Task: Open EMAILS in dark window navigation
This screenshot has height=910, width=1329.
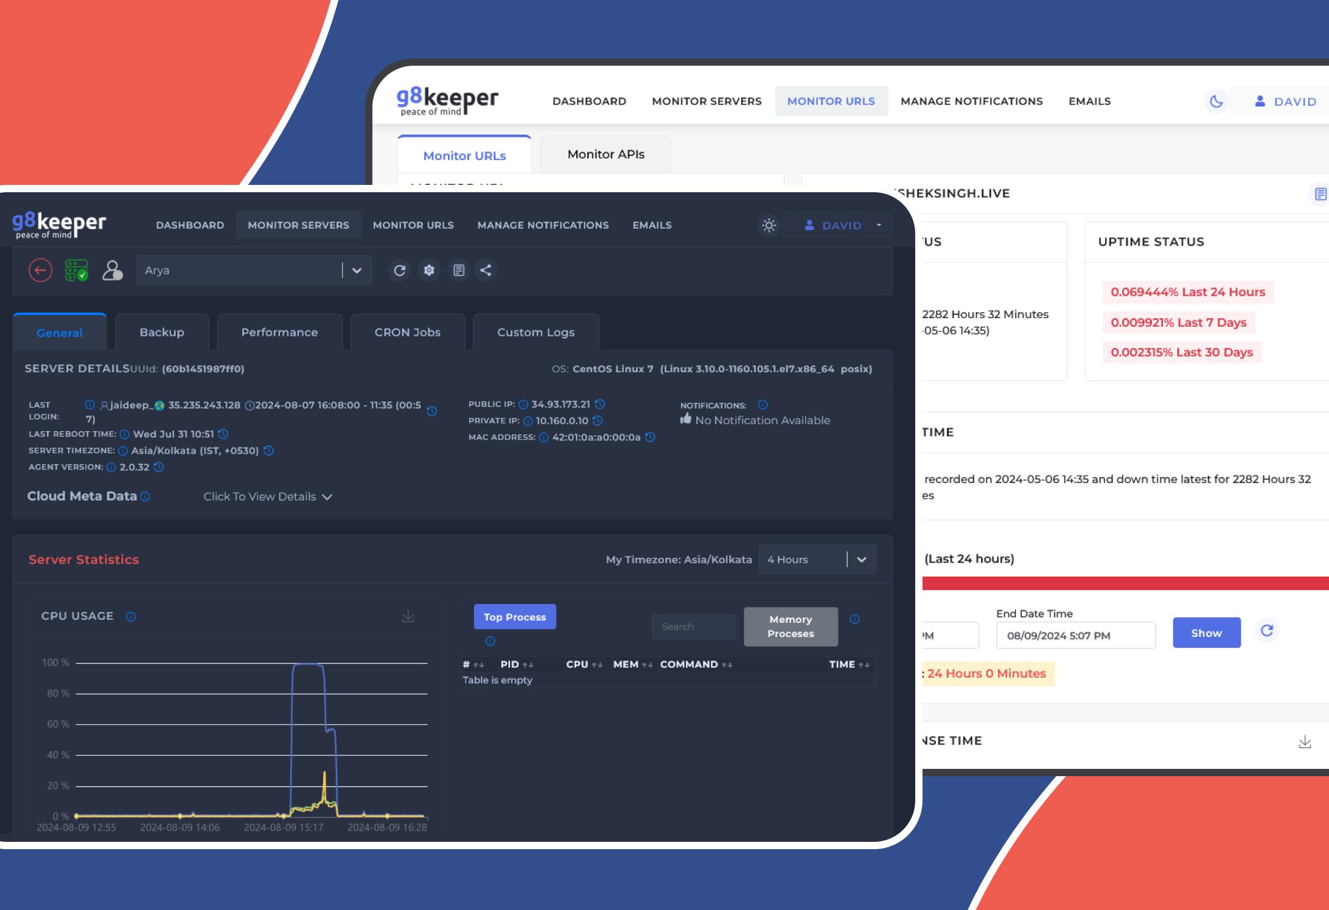Action: (652, 225)
